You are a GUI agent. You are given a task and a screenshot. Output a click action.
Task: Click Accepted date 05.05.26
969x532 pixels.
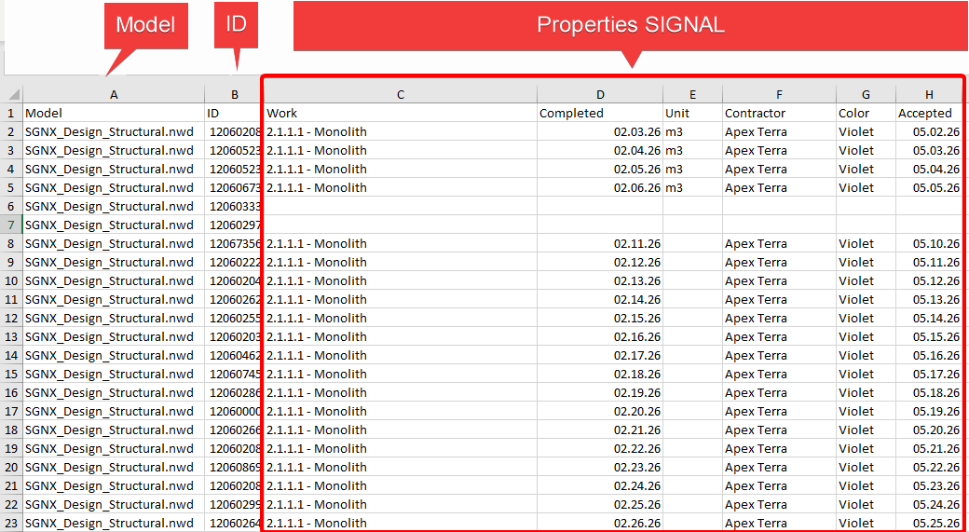pos(930,187)
